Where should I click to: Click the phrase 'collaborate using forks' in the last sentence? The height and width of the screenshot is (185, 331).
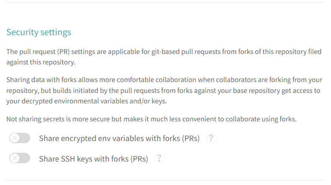point(261,119)
